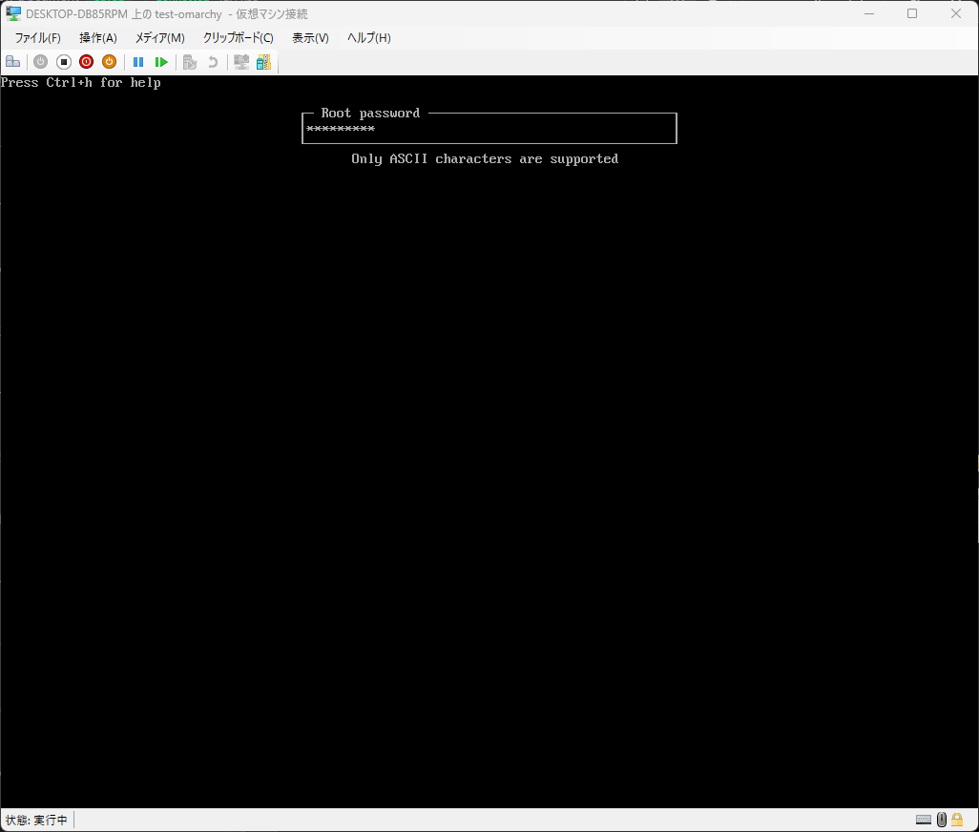The width and height of the screenshot is (979, 832).
Task: Click the greyed-out Start power icon
Action: [x=41, y=62]
